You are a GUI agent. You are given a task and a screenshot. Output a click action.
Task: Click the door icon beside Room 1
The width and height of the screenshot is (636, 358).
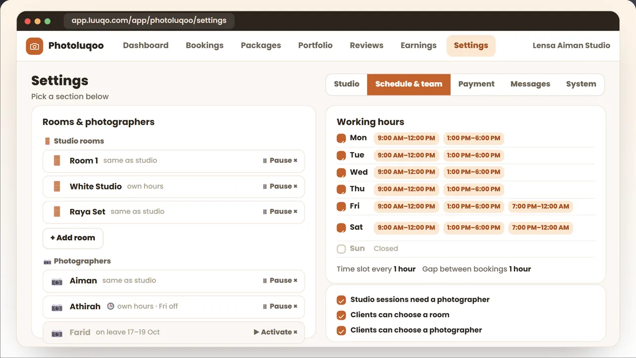[57, 161]
